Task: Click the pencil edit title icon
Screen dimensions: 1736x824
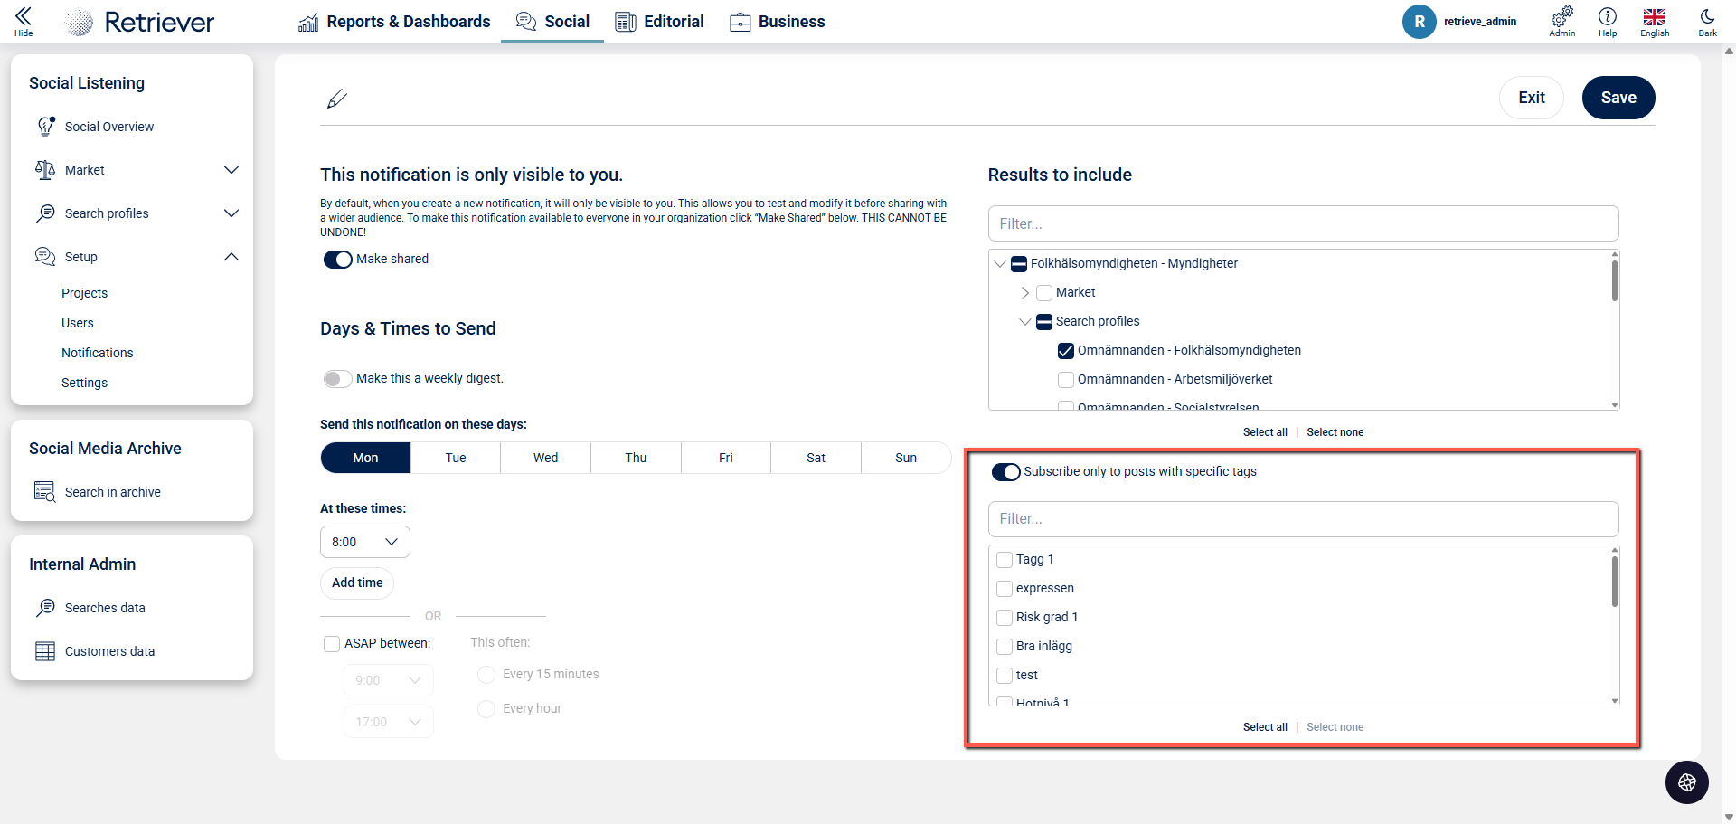Action: point(336,99)
